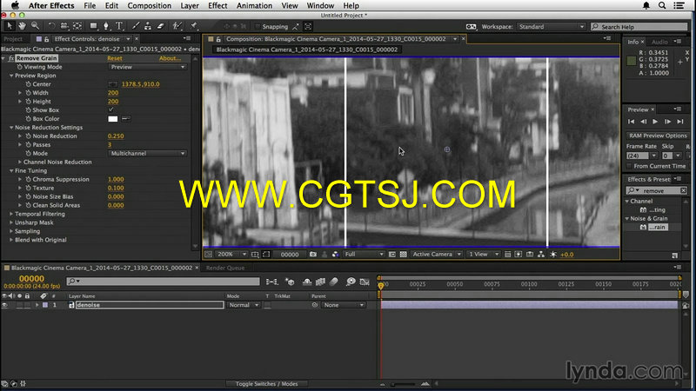Open the Workspace Standard dropdown
Viewport: 696px width, 391px height.
pyautogui.click(x=551, y=27)
